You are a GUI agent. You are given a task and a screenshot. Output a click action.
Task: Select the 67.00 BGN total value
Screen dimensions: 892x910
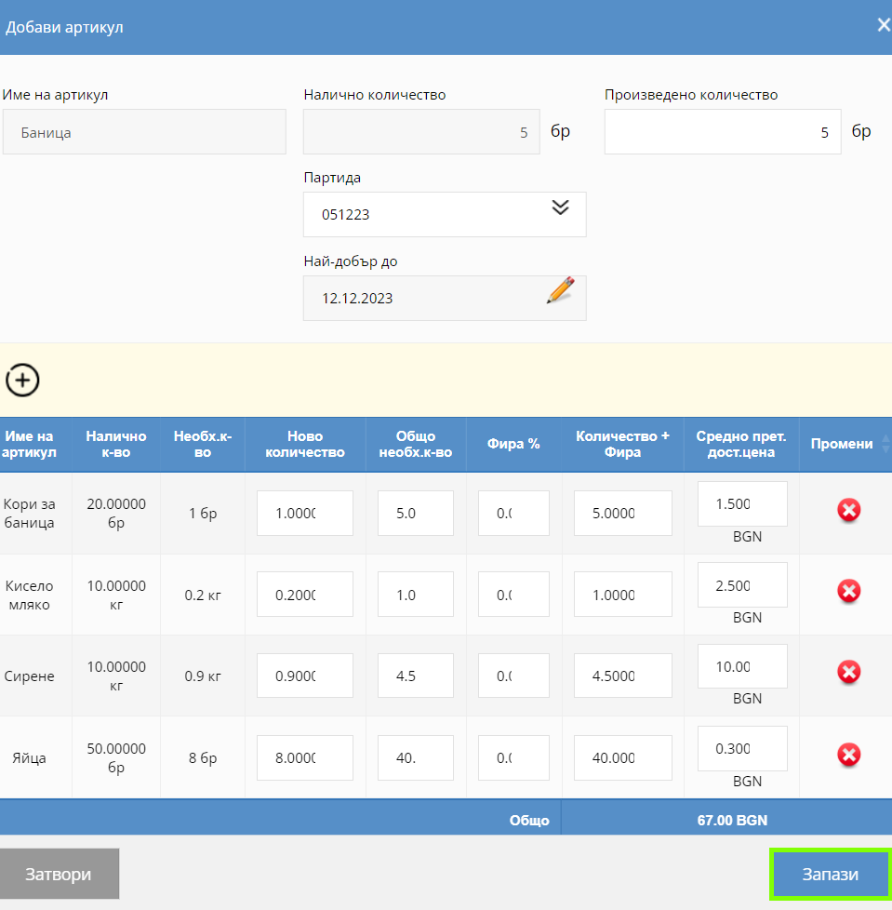pyautogui.click(x=732, y=820)
